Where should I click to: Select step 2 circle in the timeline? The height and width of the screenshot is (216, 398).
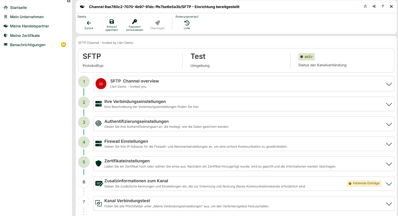(x=84, y=102)
